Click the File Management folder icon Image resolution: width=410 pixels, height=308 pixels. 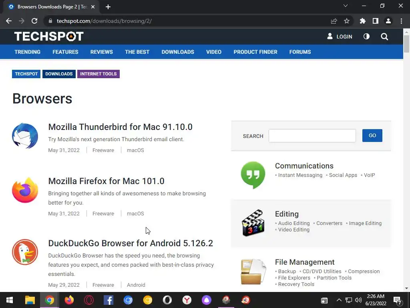253,272
